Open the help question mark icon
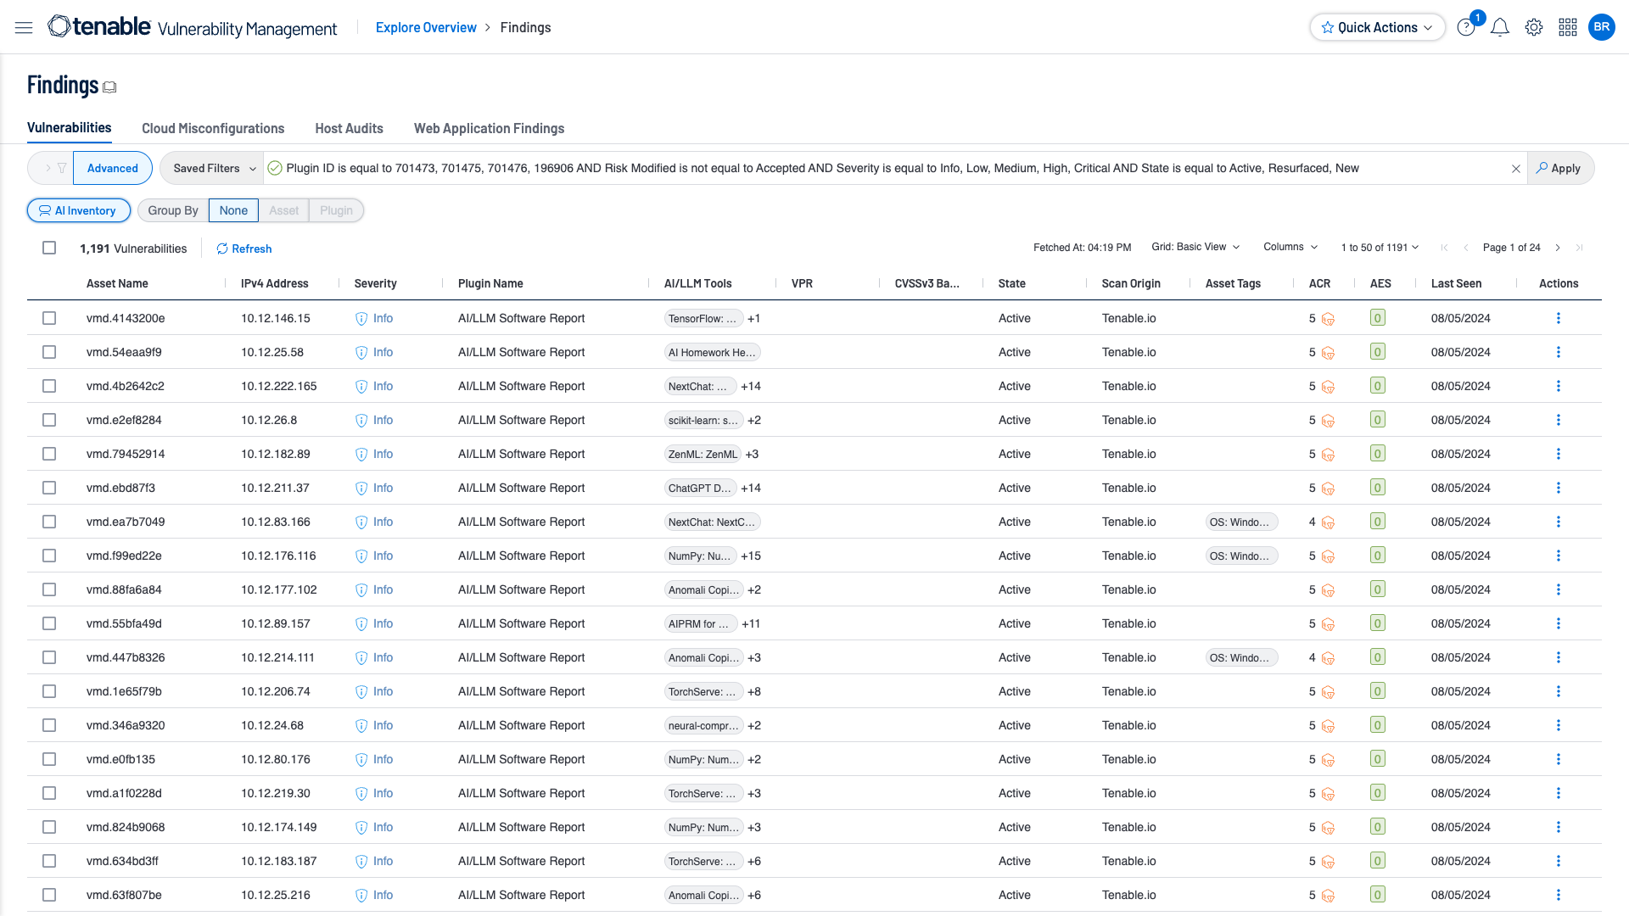This screenshot has height=916, width=1629. 1465,28
